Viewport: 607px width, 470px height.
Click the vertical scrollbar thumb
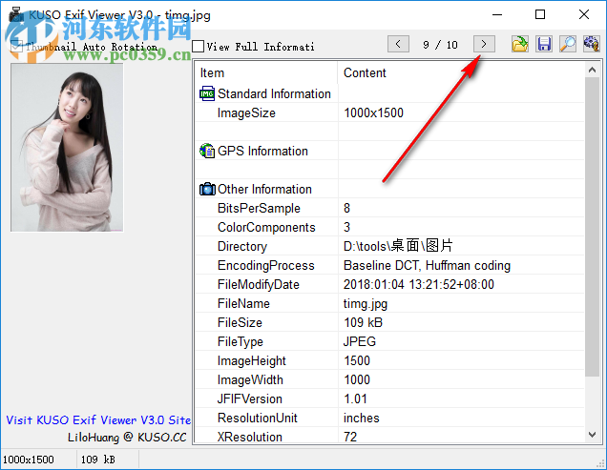pyautogui.click(x=592, y=227)
